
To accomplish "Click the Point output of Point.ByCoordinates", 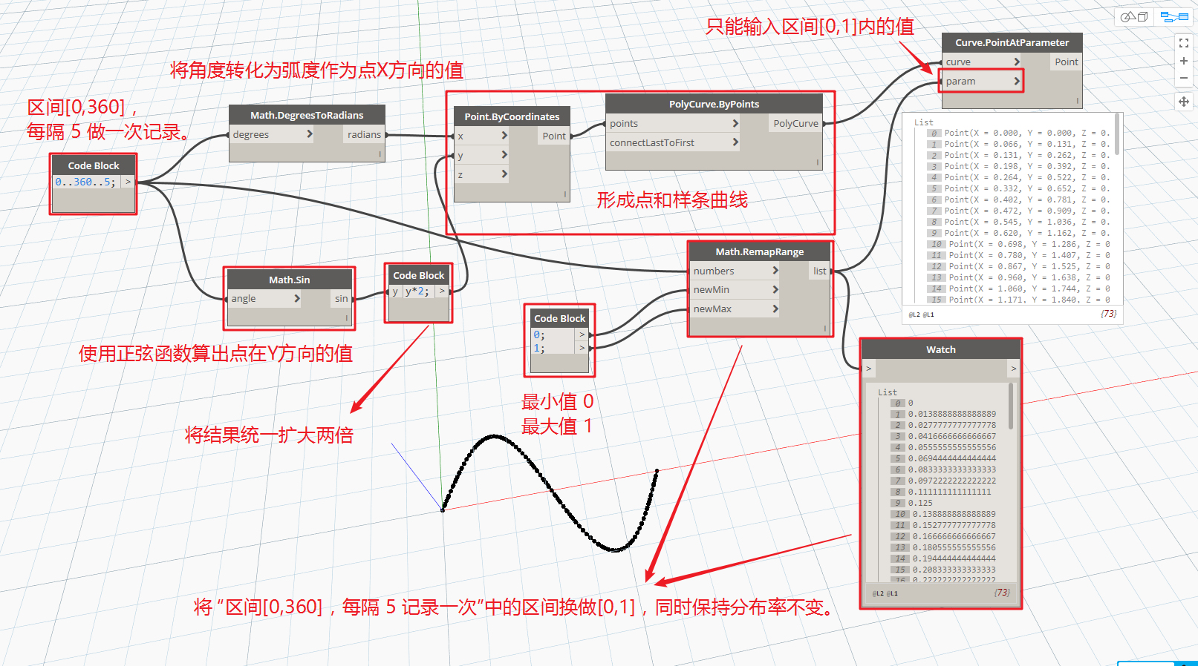I will click(553, 136).
